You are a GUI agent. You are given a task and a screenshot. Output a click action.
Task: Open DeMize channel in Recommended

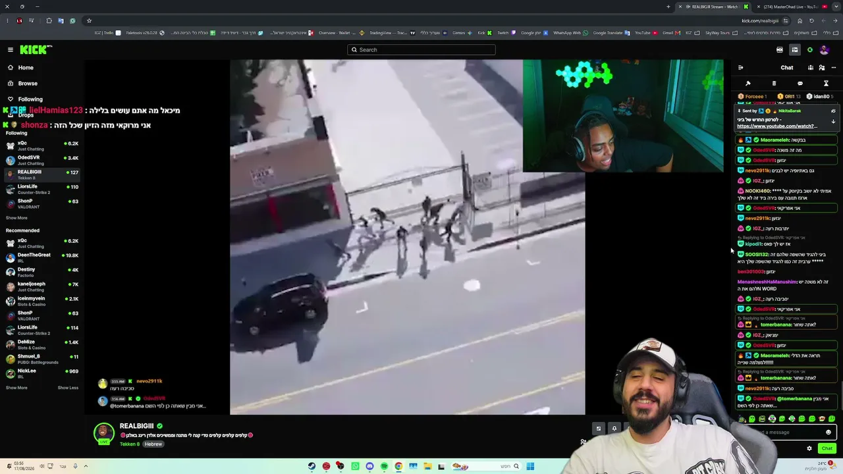point(42,344)
